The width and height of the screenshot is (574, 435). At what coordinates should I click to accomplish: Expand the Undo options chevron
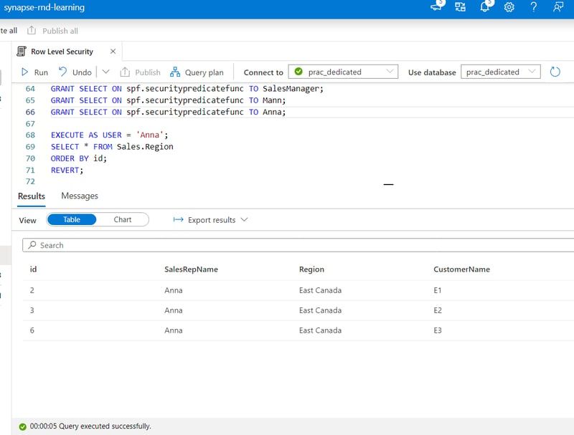click(x=106, y=72)
